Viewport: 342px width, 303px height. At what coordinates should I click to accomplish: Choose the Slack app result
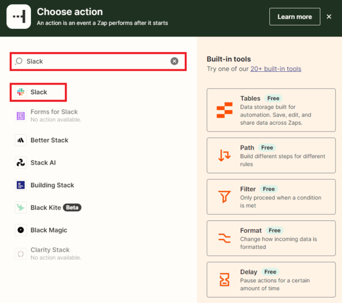click(38, 92)
